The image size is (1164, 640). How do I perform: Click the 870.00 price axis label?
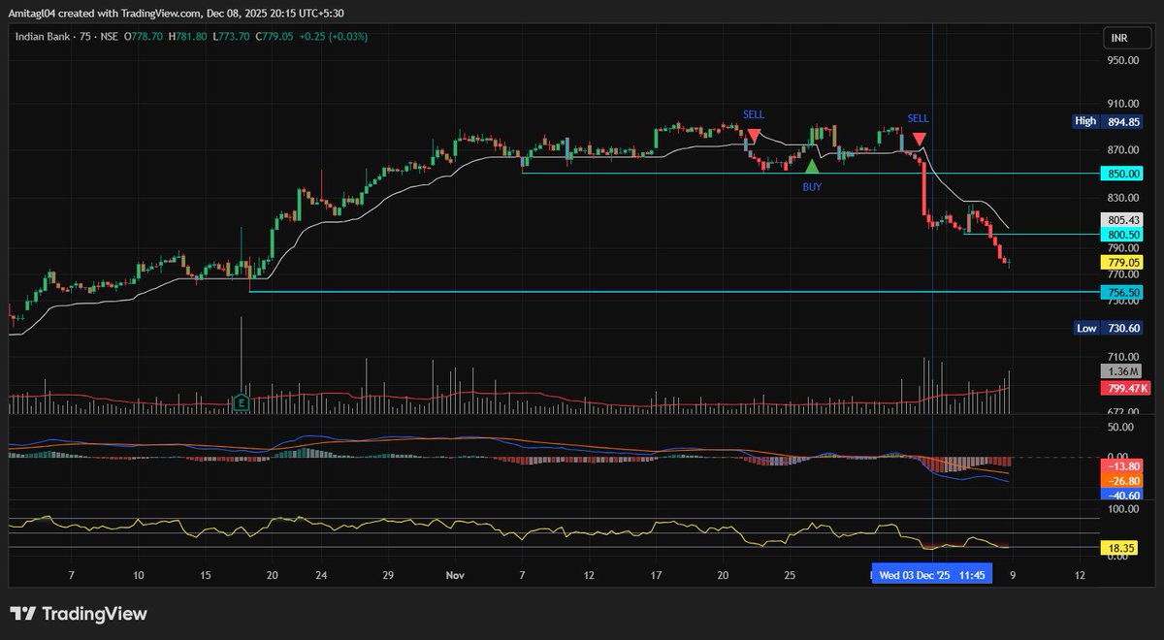tap(1122, 150)
